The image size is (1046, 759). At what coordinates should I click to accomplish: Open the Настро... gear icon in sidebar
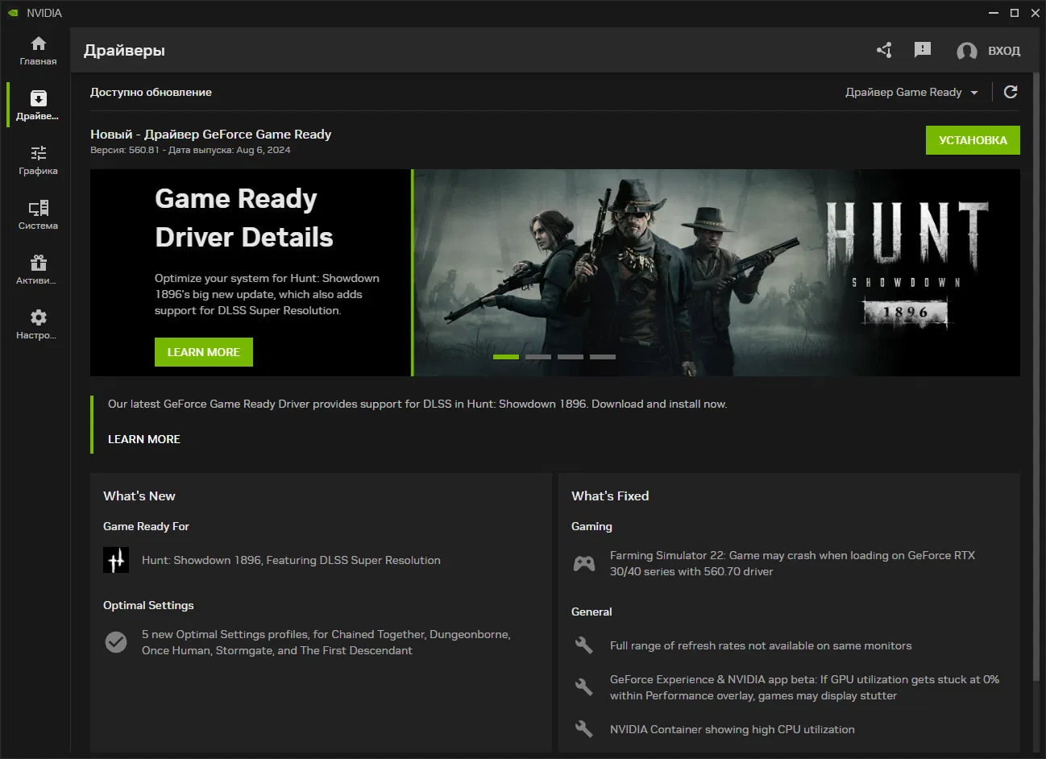coord(38,317)
